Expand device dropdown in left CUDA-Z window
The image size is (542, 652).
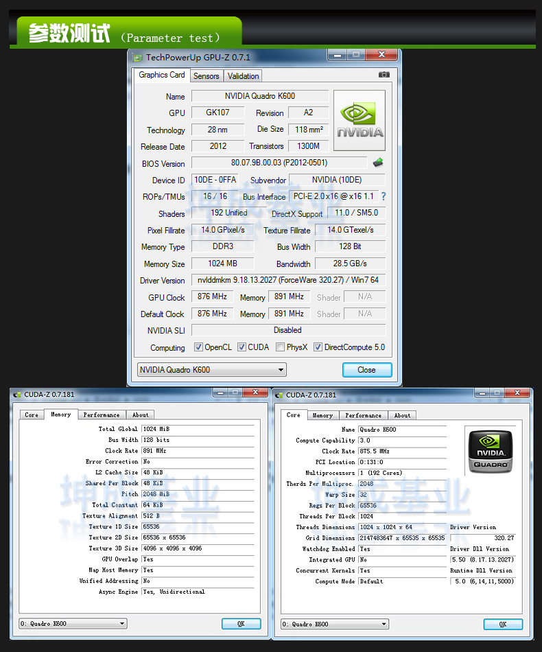click(73, 624)
